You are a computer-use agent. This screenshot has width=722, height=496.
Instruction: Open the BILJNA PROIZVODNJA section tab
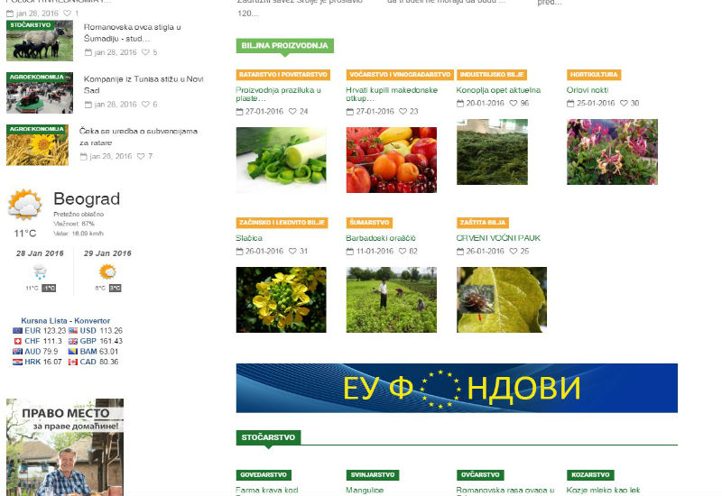coord(285,46)
